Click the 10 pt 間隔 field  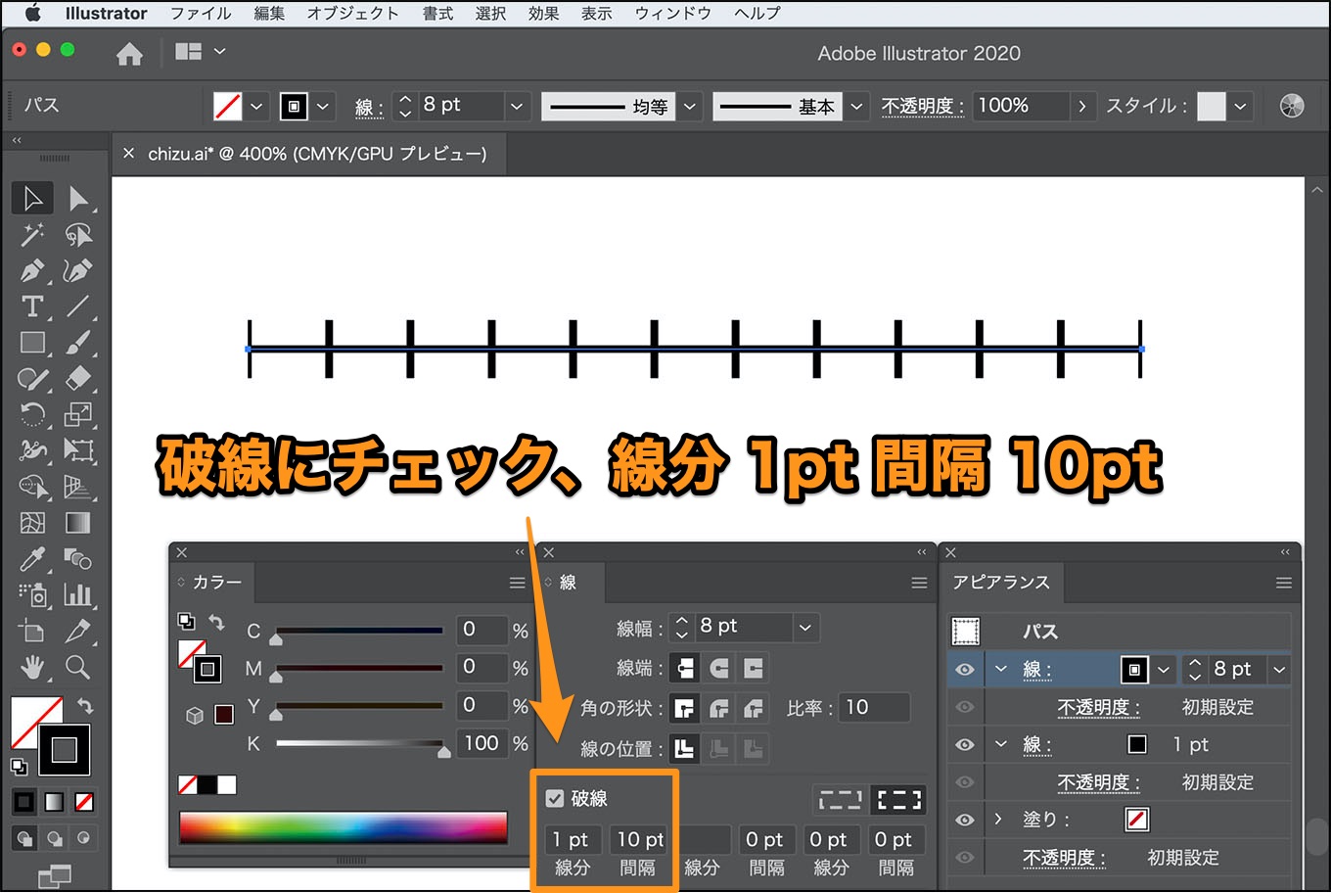(639, 839)
